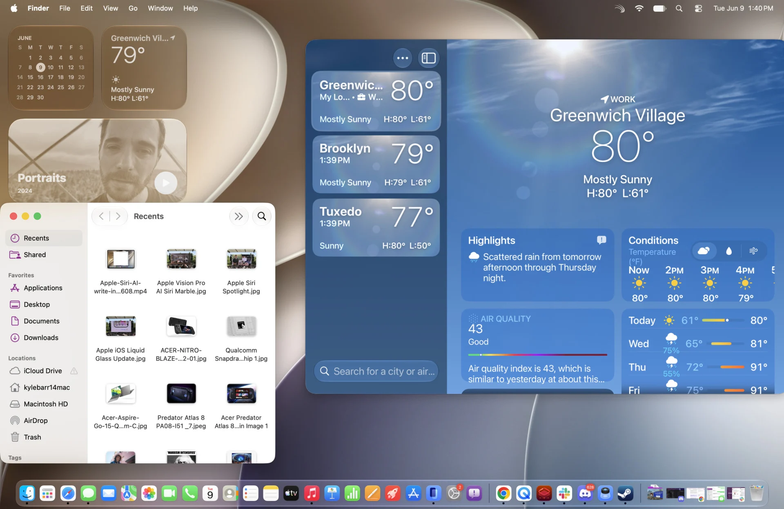Click the air quality color scale bar
Image resolution: width=784 pixels, height=509 pixels.
[x=537, y=355]
